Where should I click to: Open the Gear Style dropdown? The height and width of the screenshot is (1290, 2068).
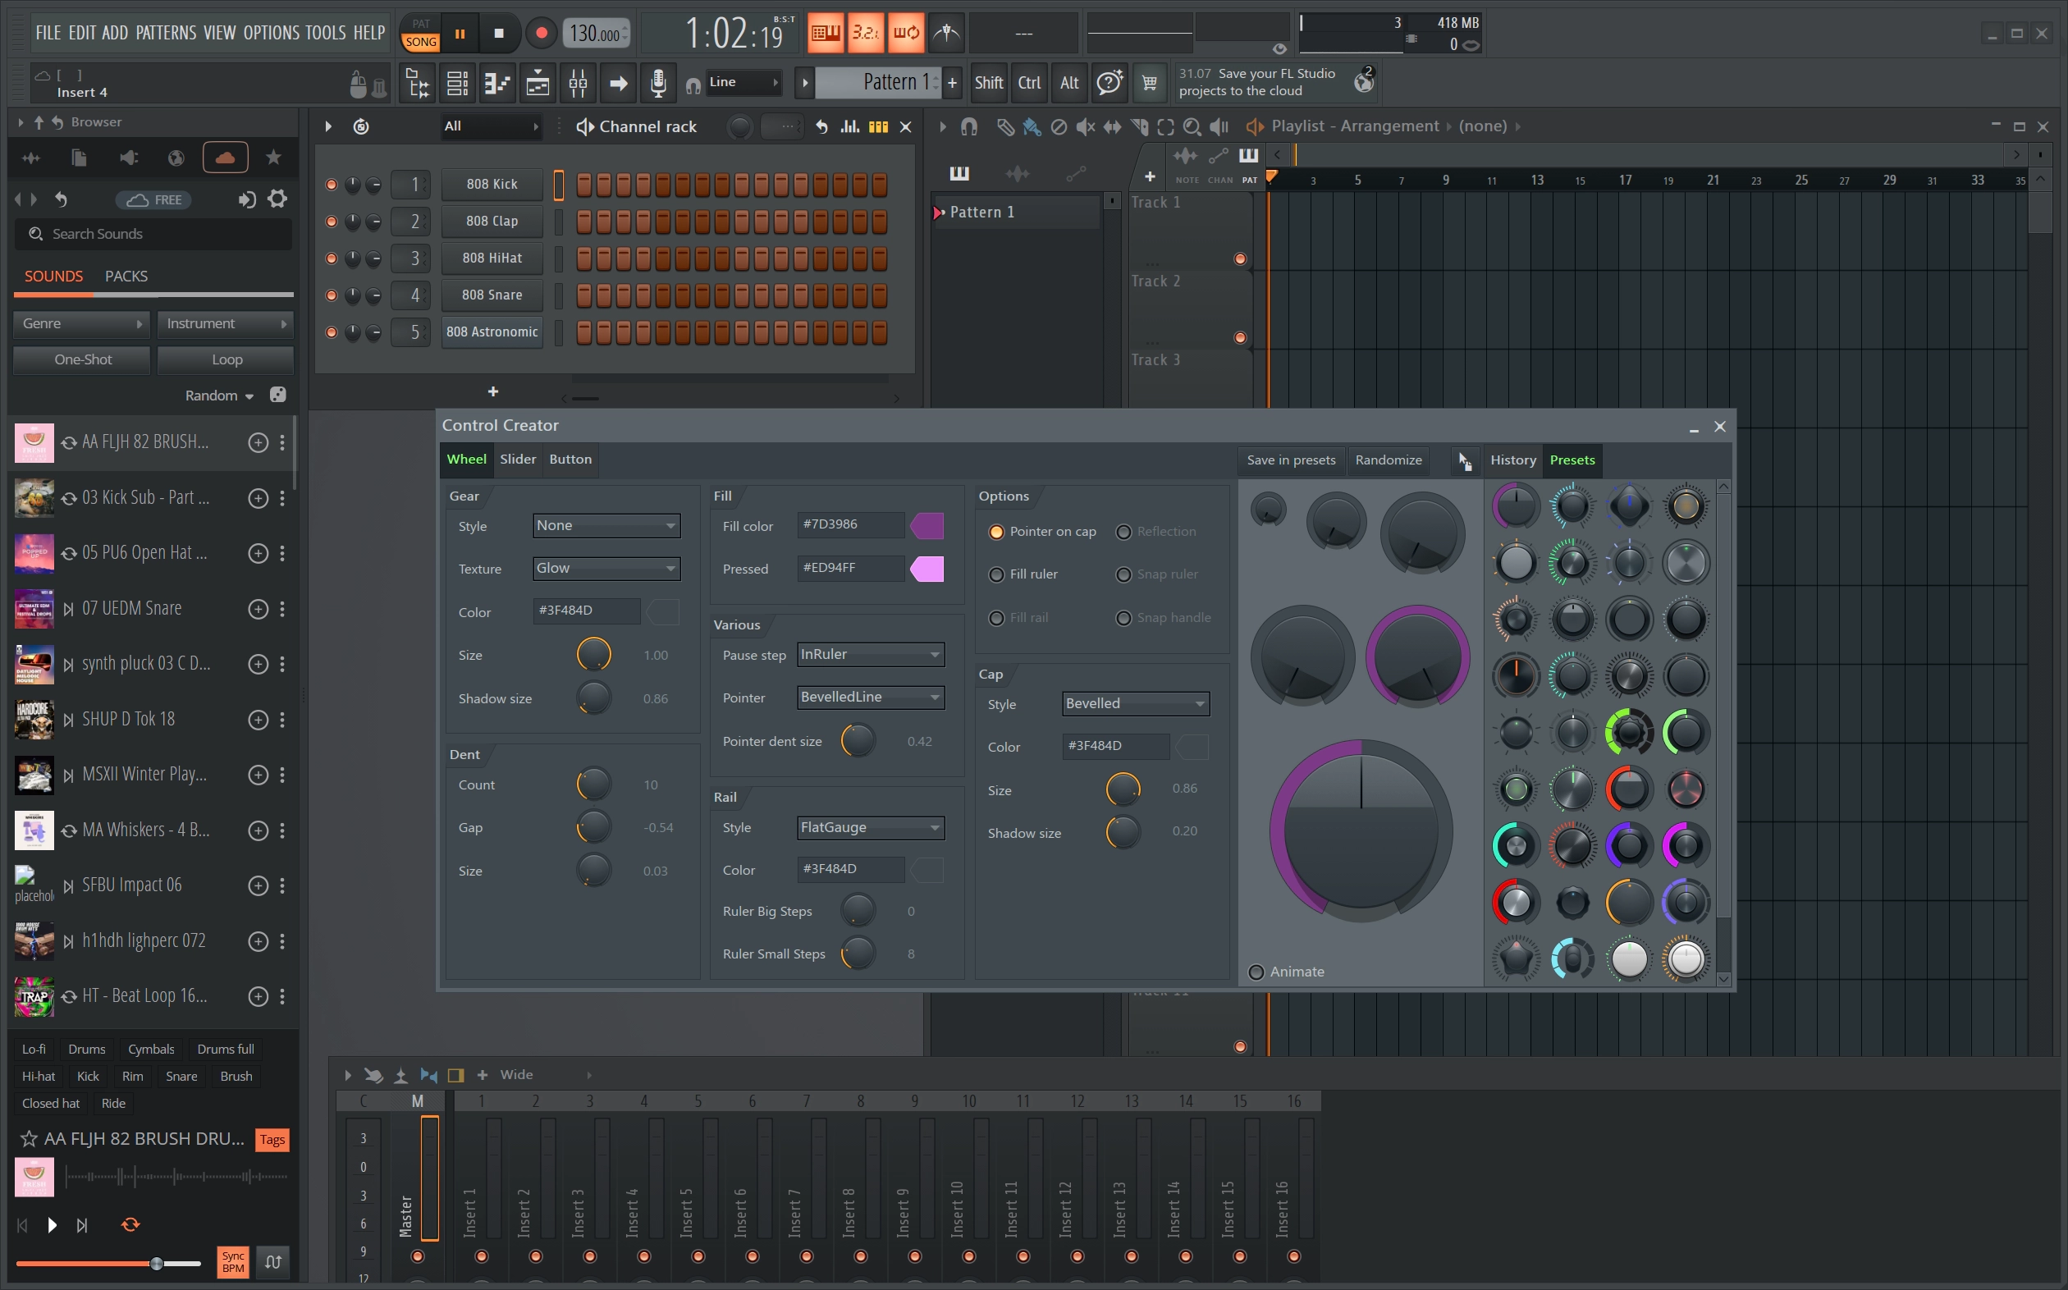click(606, 525)
